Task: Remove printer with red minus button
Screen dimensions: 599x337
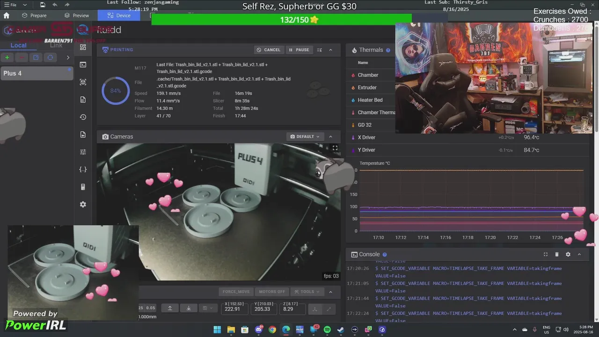Action: [x=22, y=58]
